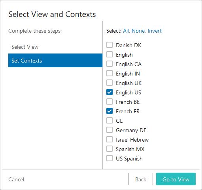Enable the Spanish MX checkbox
This screenshot has width=202, height=190.
(109, 149)
